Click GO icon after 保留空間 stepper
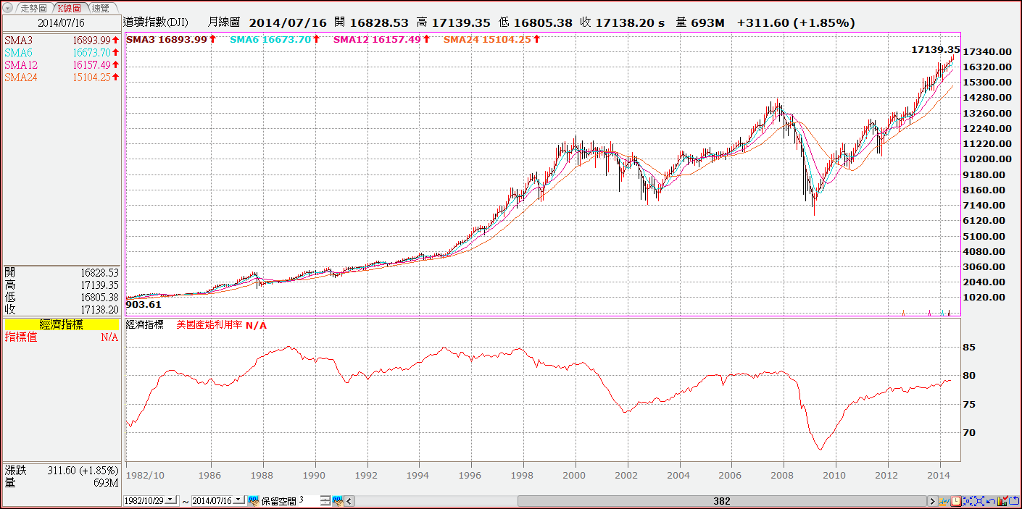Image resolution: width=1022 pixels, height=509 pixels. coord(338,500)
